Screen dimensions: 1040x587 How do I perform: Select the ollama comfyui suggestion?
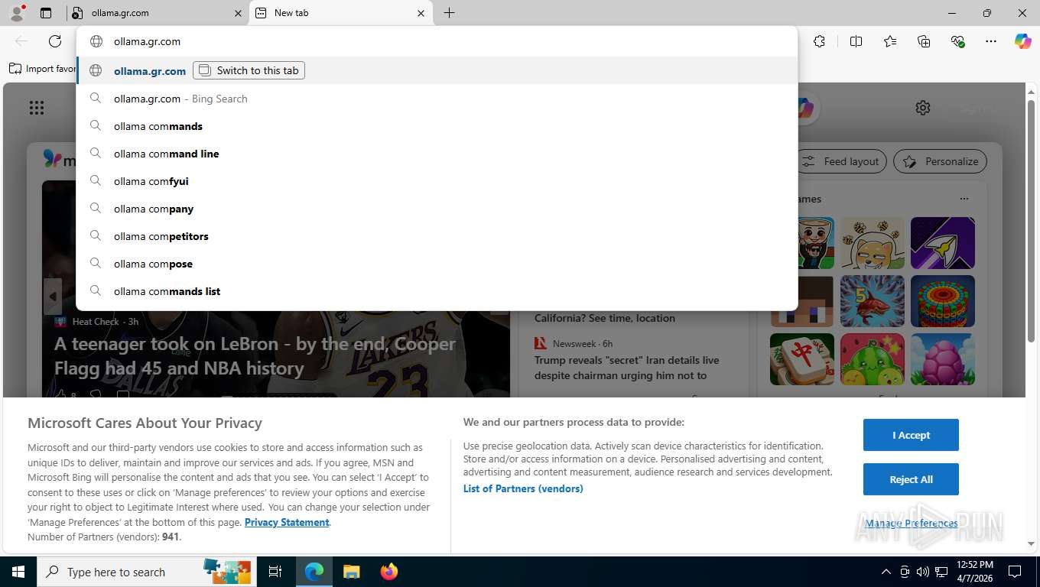(437, 181)
